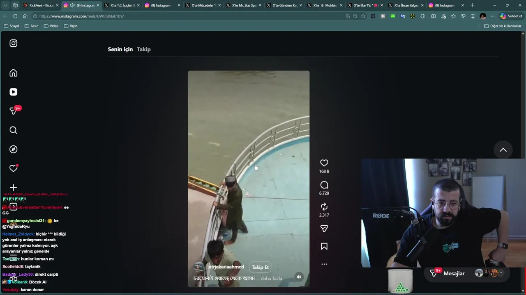
Task: Expand caption with daha fazla
Action: coord(271,279)
